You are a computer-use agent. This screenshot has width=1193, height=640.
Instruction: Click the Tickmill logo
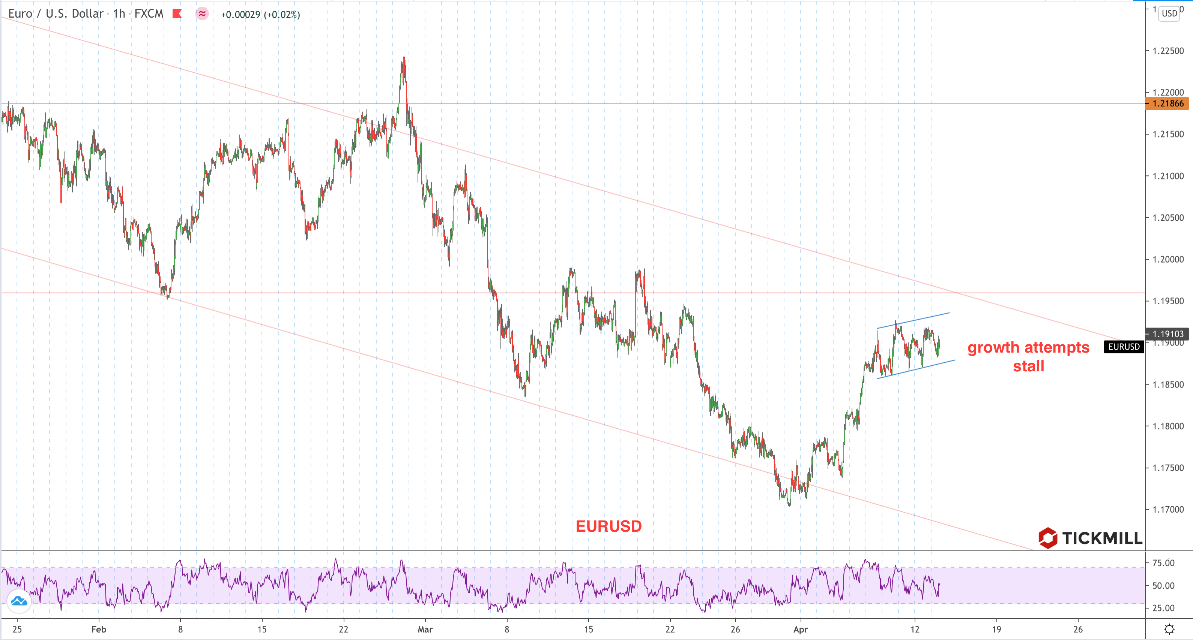point(1090,538)
